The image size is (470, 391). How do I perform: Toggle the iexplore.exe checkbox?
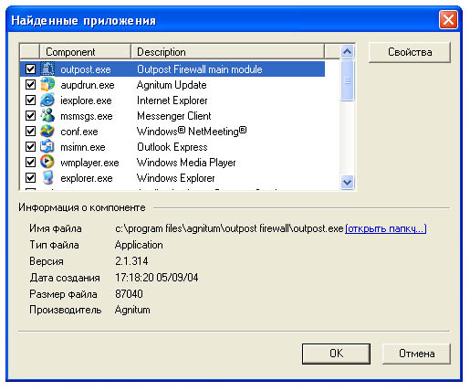[30, 100]
